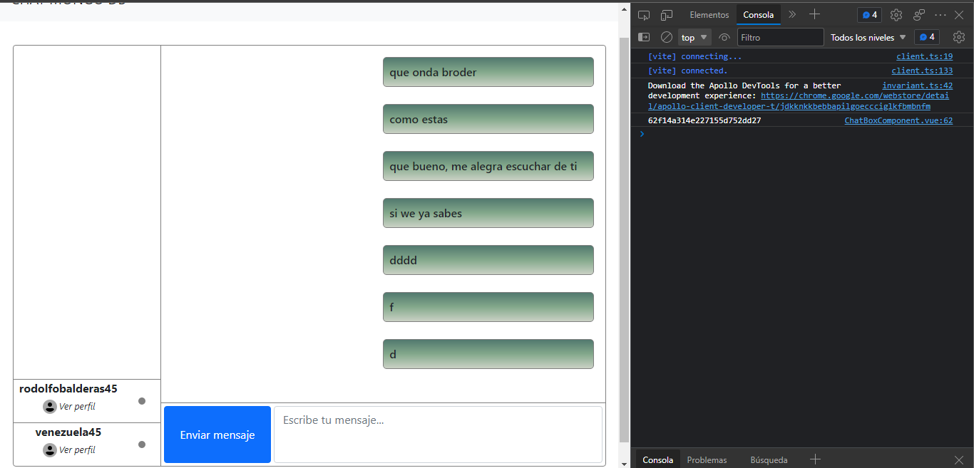Image resolution: width=974 pixels, height=468 pixels.
Task: Open the three-dot DevTools customization menu
Action: pos(940,14)
